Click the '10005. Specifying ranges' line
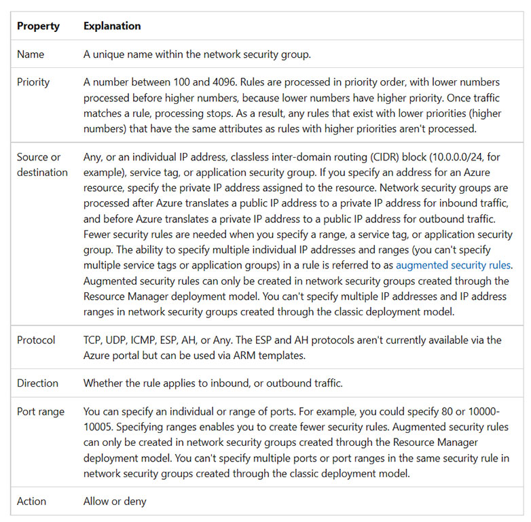 click(296, 427)
